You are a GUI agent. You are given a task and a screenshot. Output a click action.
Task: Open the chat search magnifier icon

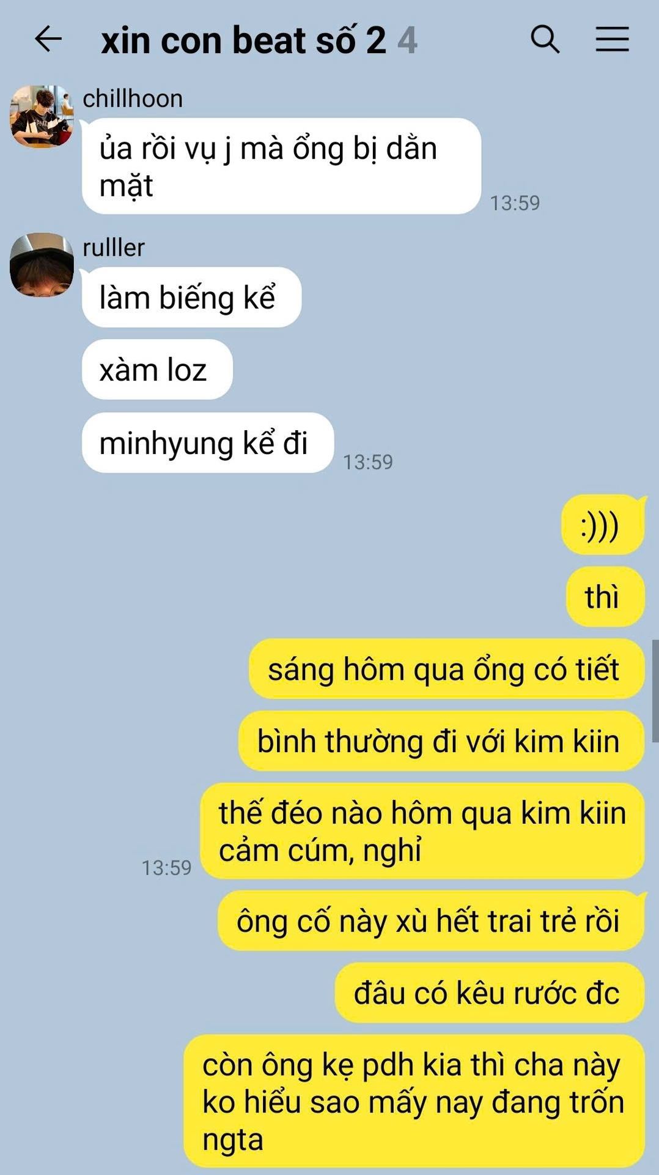pyautogui.click(x=545, y=40)
